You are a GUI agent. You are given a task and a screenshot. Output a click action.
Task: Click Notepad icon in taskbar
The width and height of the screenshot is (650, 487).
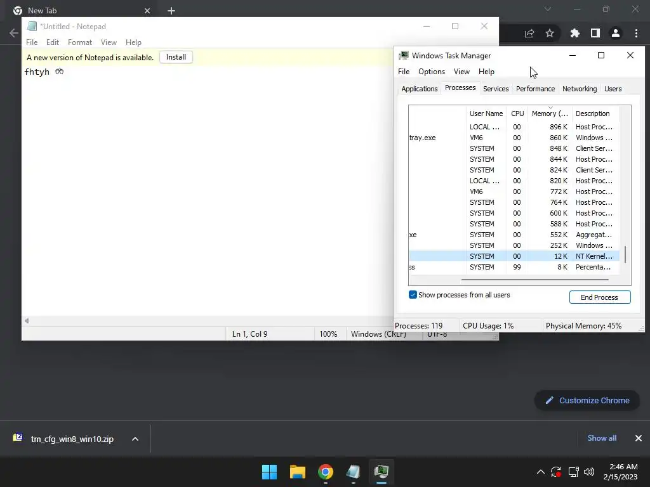click(353, 472)
